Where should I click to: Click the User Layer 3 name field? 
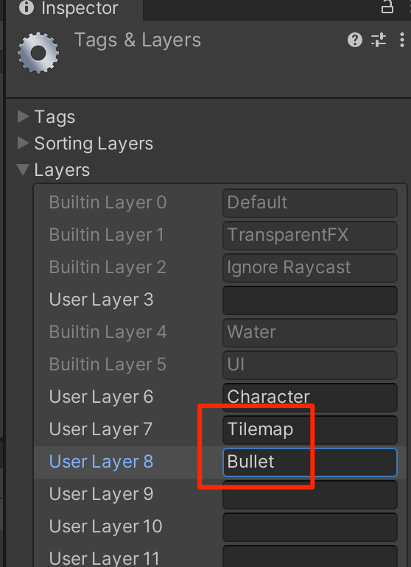tap(310, 300)
